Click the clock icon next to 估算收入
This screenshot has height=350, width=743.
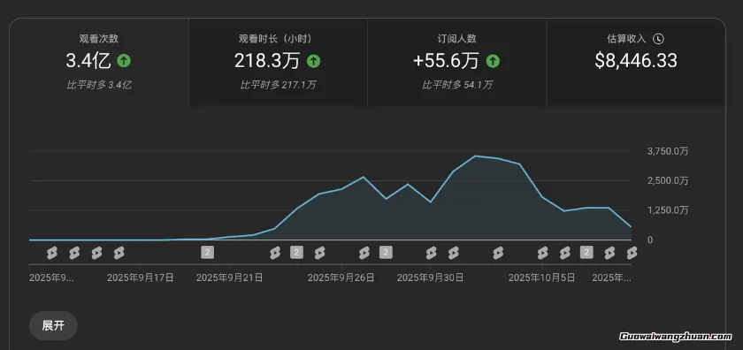click(658, 39)
